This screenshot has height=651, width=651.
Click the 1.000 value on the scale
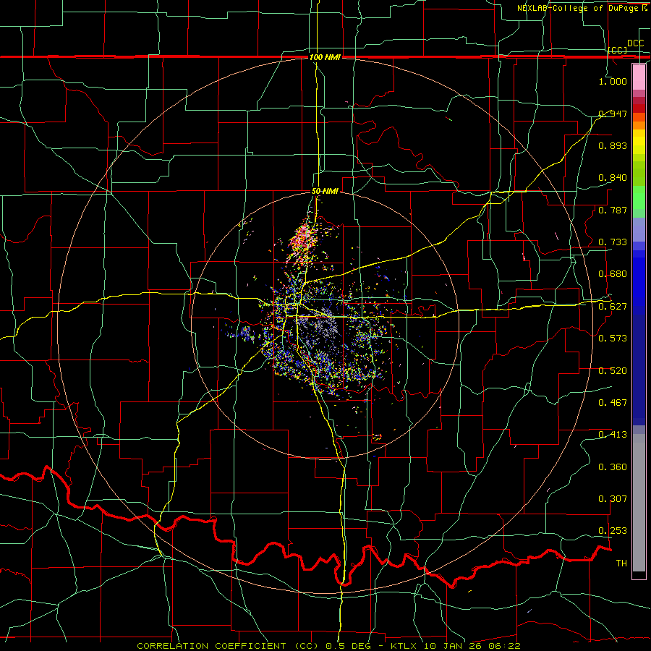[x=613, y=81]
